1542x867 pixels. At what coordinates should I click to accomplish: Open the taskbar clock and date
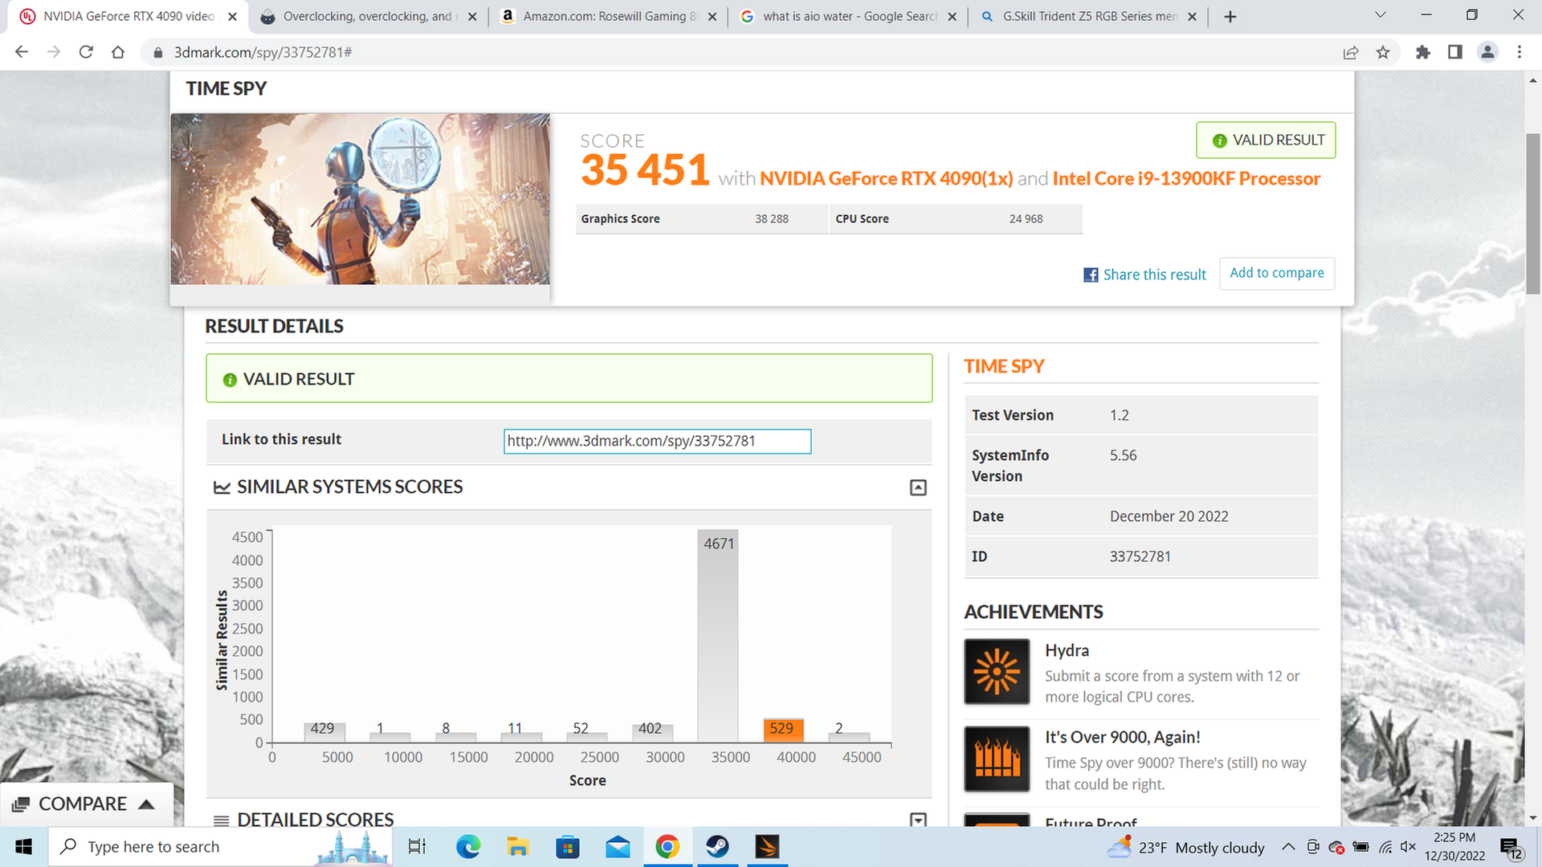coord(1454,847)
